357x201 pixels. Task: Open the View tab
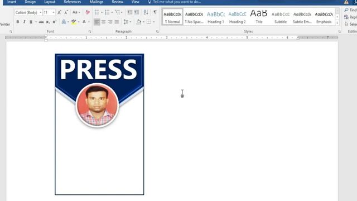pyautogui.click(x=135, y=2)
